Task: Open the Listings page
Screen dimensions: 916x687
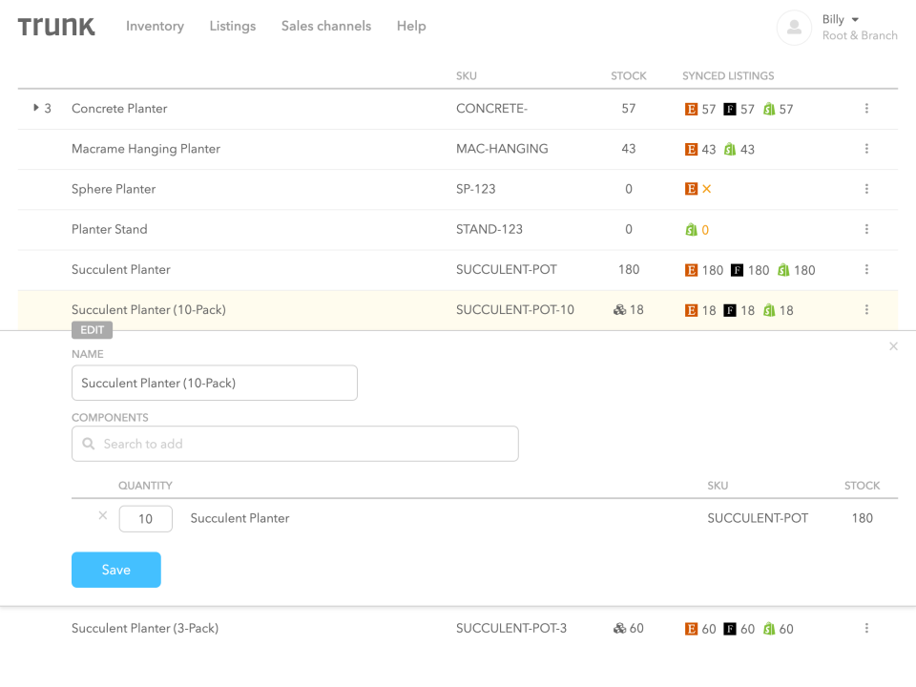Action: point(233,26)
